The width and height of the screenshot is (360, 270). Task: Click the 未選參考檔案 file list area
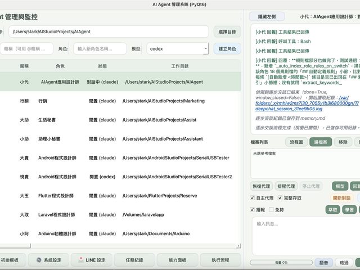coord(305,164)
